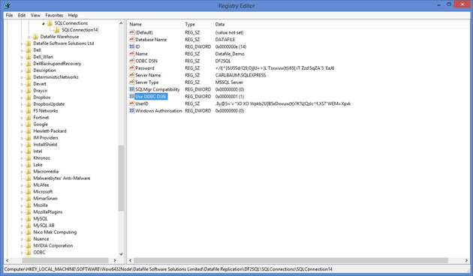Expand the Datafile Warehouse node
Screen dimensions: 473x276
29,37
